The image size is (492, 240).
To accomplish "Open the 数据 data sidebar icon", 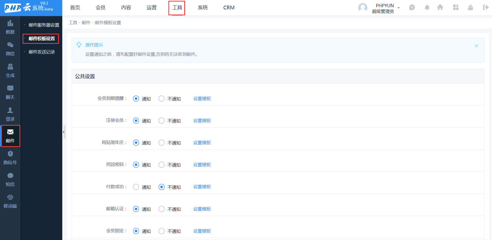I will pos(10,27).
